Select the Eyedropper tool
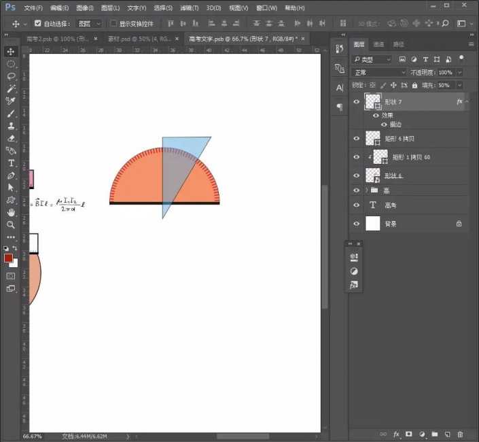 [x=11, y=101]
